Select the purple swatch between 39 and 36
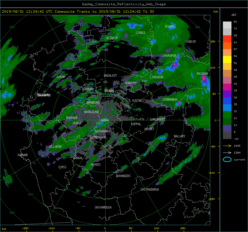 point(227,94)
